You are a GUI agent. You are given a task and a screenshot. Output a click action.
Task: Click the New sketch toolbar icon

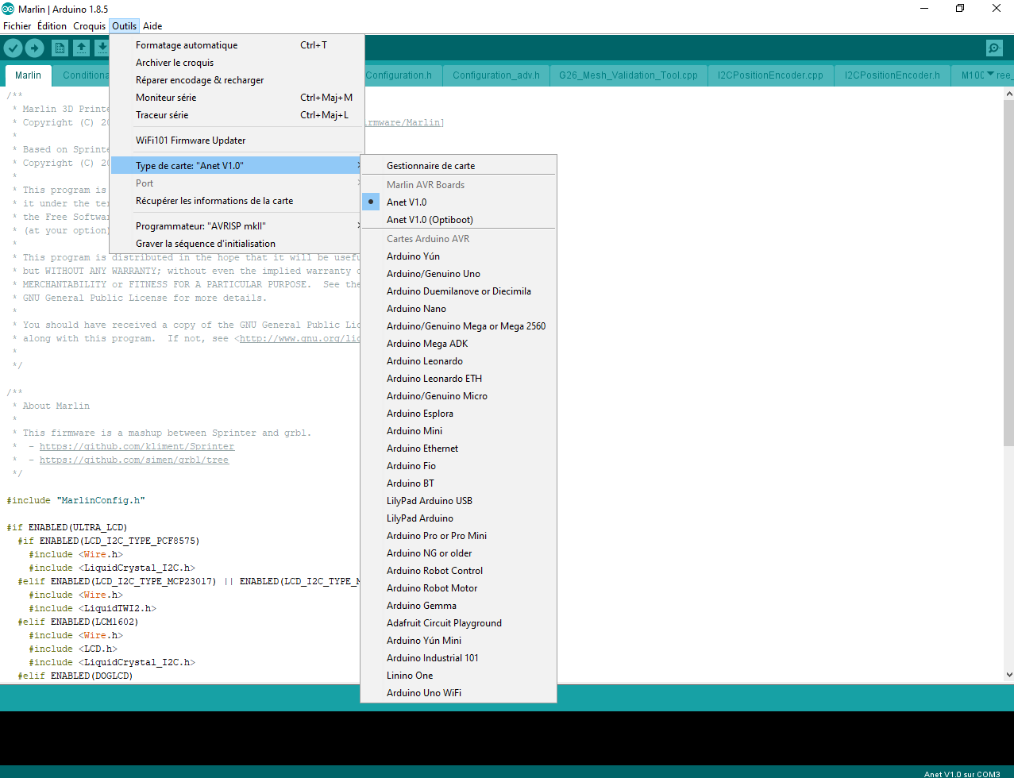coord(60,48)
